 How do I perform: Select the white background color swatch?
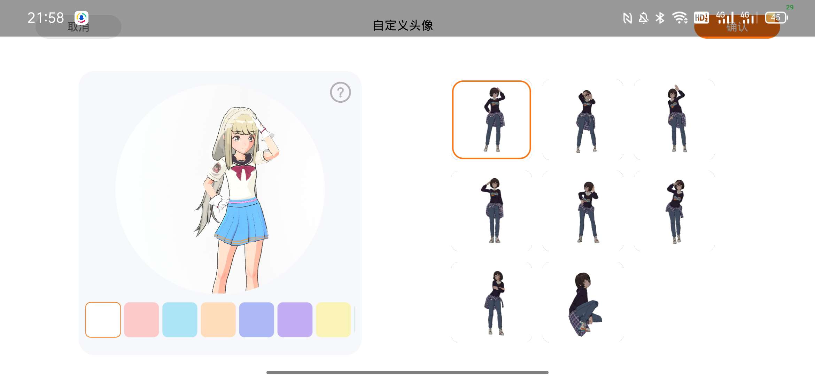pos(103,320)
